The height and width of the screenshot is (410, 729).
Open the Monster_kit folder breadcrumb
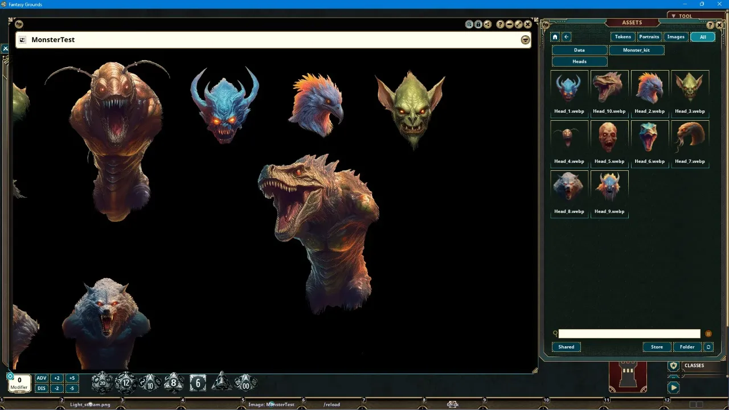[x=636, y=50]
